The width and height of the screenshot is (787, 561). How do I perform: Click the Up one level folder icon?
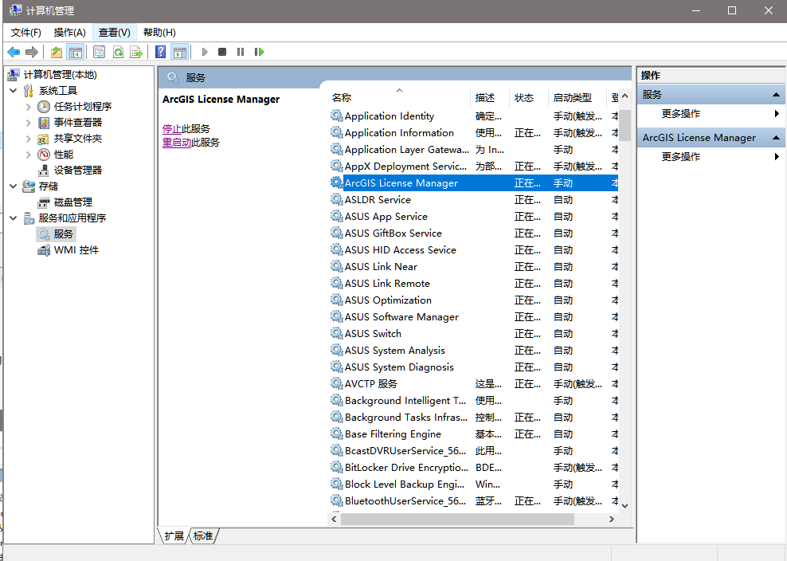[57, 52]
